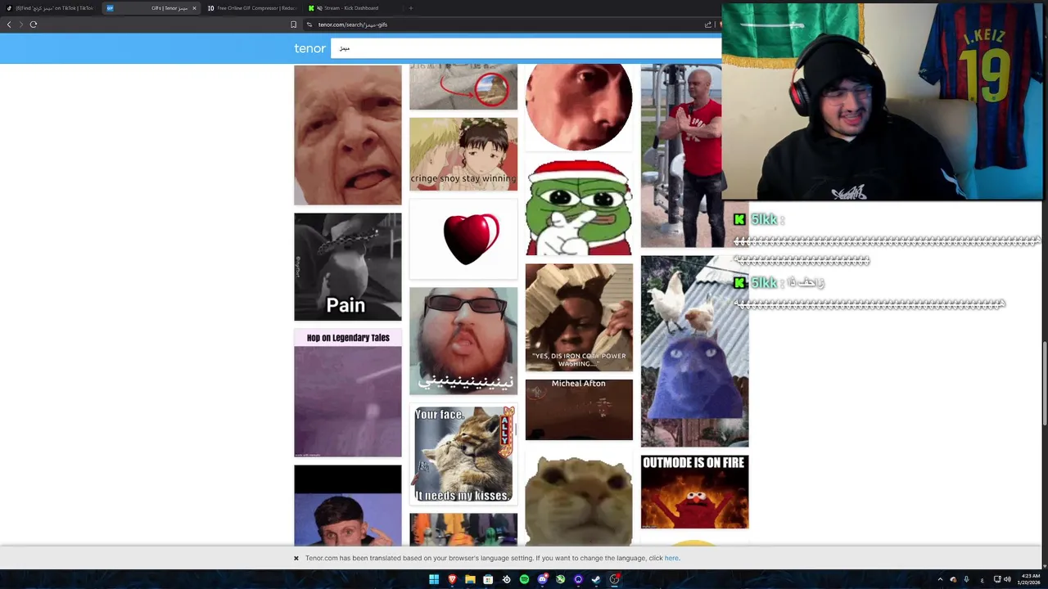Open the circular zoomed face GIF
Viewport: 1048px width, 589px height.
point(579,107)
